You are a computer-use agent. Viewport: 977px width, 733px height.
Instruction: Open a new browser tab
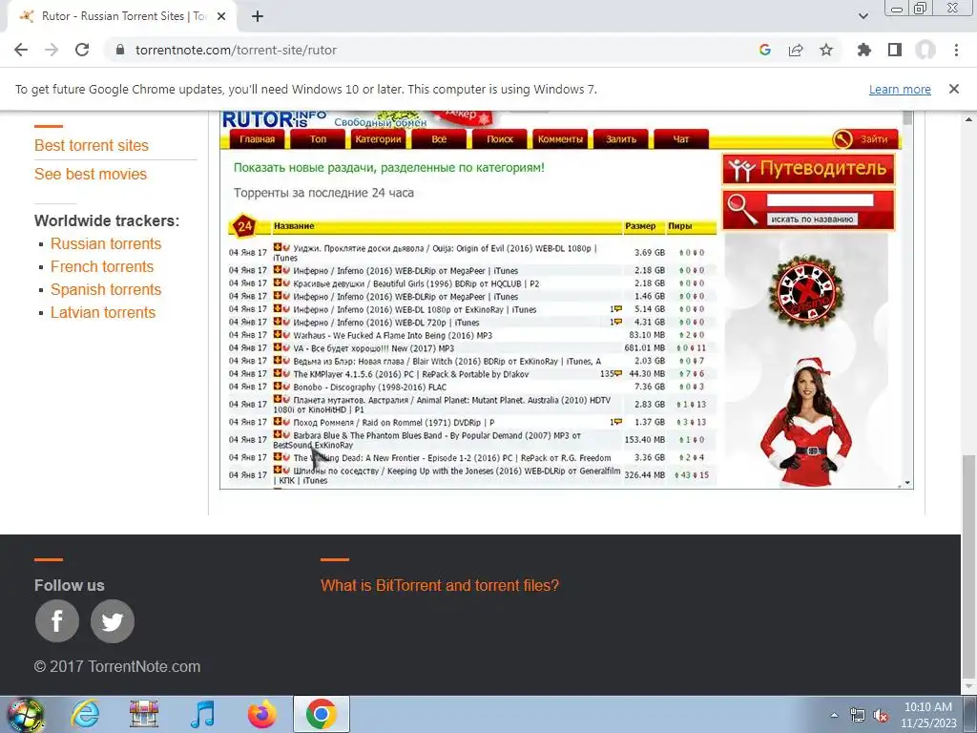pos(258,16)
